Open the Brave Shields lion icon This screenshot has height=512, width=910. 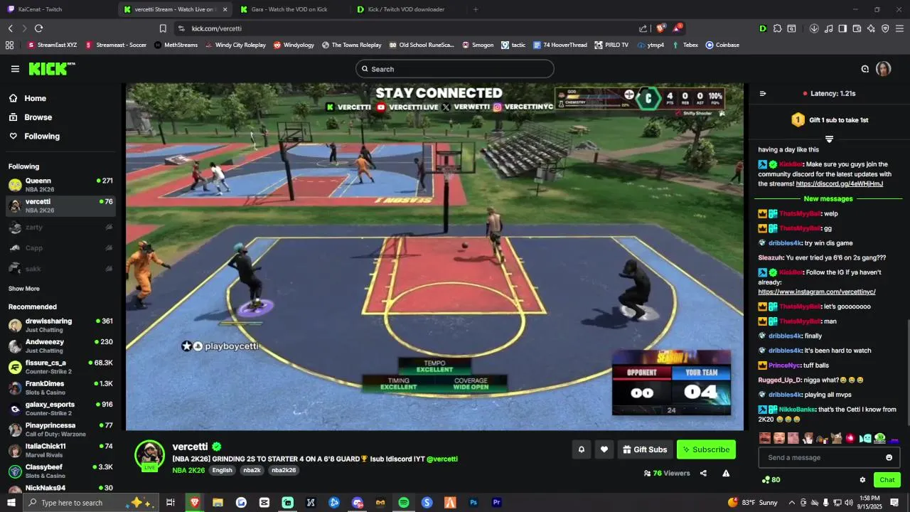[x=660, y=28]
